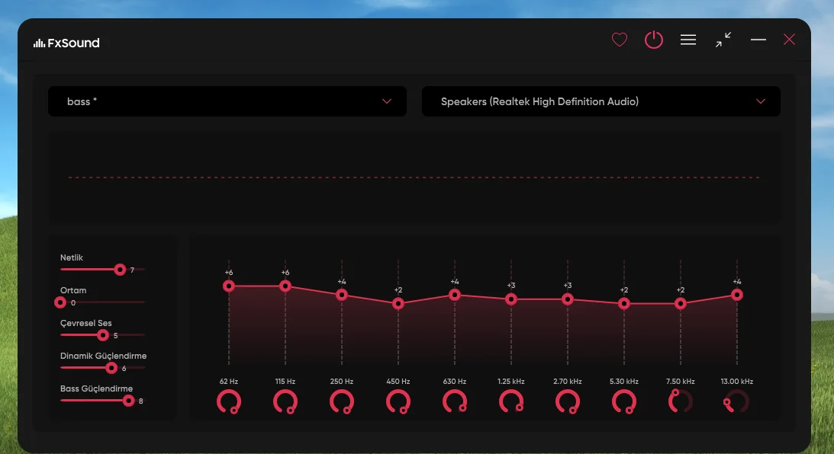Select the 2.70 kHz EQ band point
The image size is (834, 454).
point(568,299)
